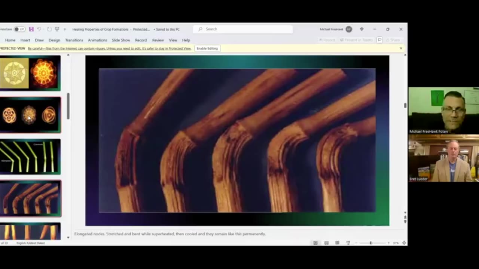Click Present in Teams button
The image size is (479, 269).
pyautogui.click(x=356, y=40)
